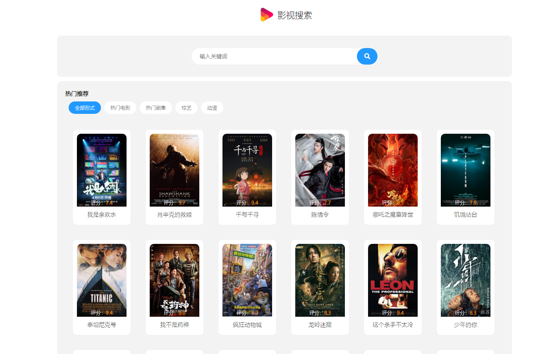The height and width of the screenshot is (354, 550).
Task: Click the 影视搜索 site title text
Action: (x=294, y=15)
